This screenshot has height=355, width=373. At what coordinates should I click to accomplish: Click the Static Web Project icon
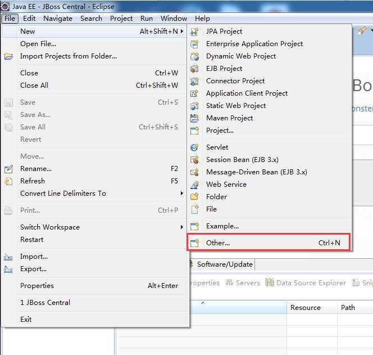coord(194,106)
